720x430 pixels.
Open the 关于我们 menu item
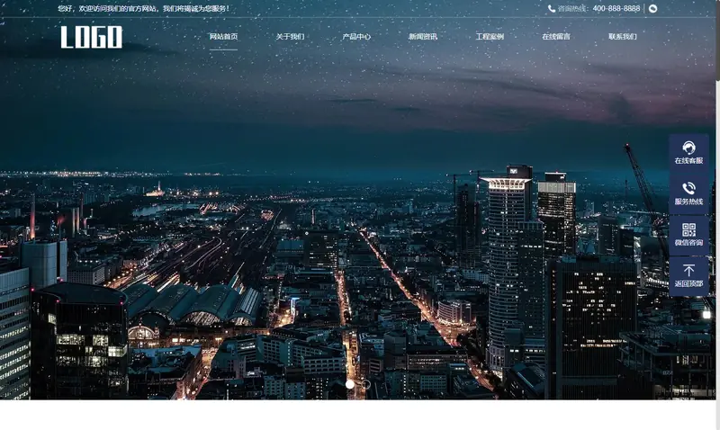click(x=290, y=37)
